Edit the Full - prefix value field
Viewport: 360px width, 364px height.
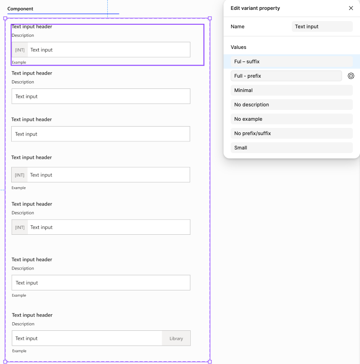point(286,76)
